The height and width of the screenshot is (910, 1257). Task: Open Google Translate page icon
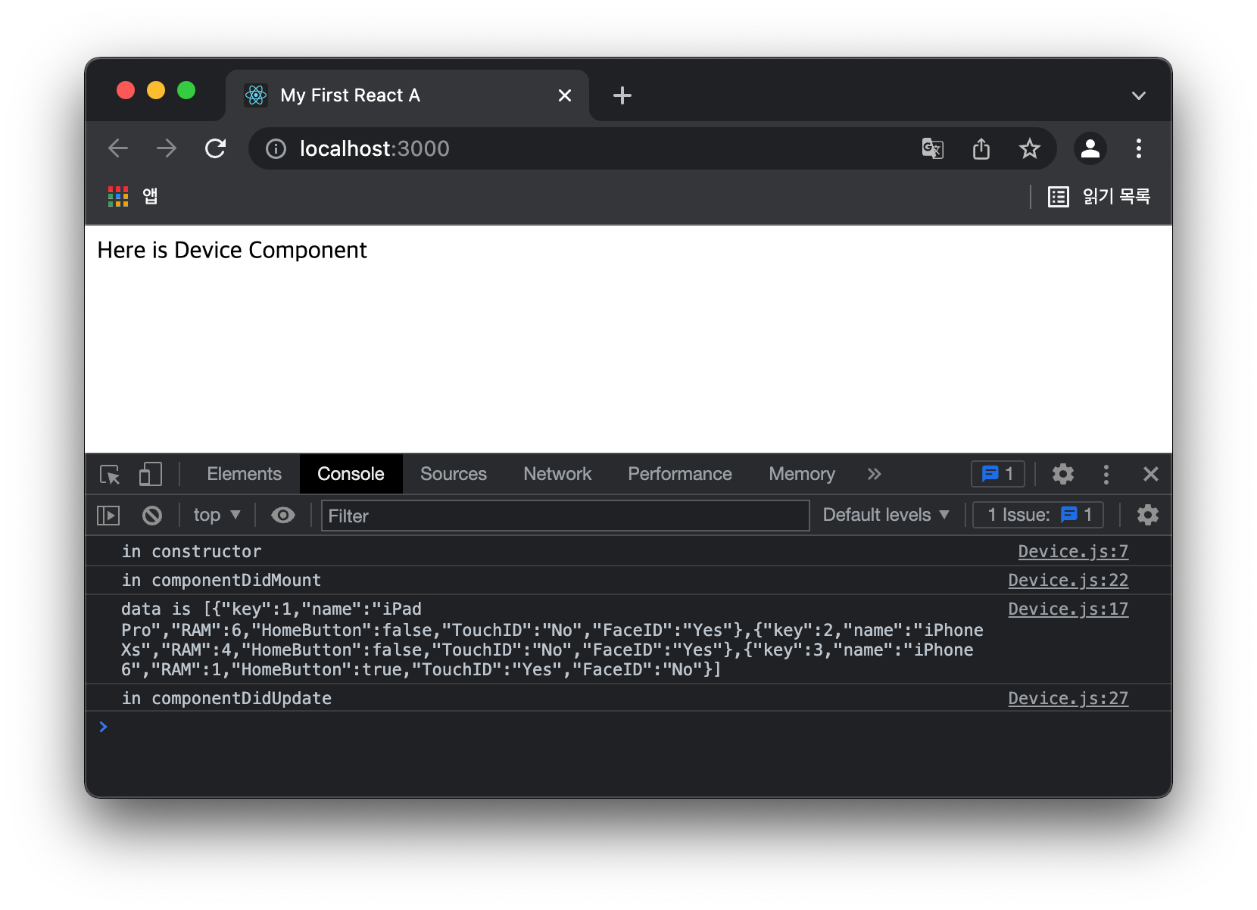pyautogui.click(x=933, y=148)
